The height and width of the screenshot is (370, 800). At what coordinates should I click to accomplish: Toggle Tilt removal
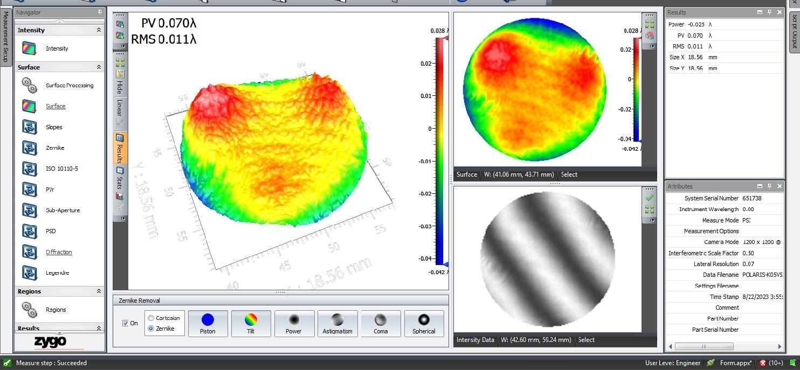pyautogui.click(x=251, y=323)
